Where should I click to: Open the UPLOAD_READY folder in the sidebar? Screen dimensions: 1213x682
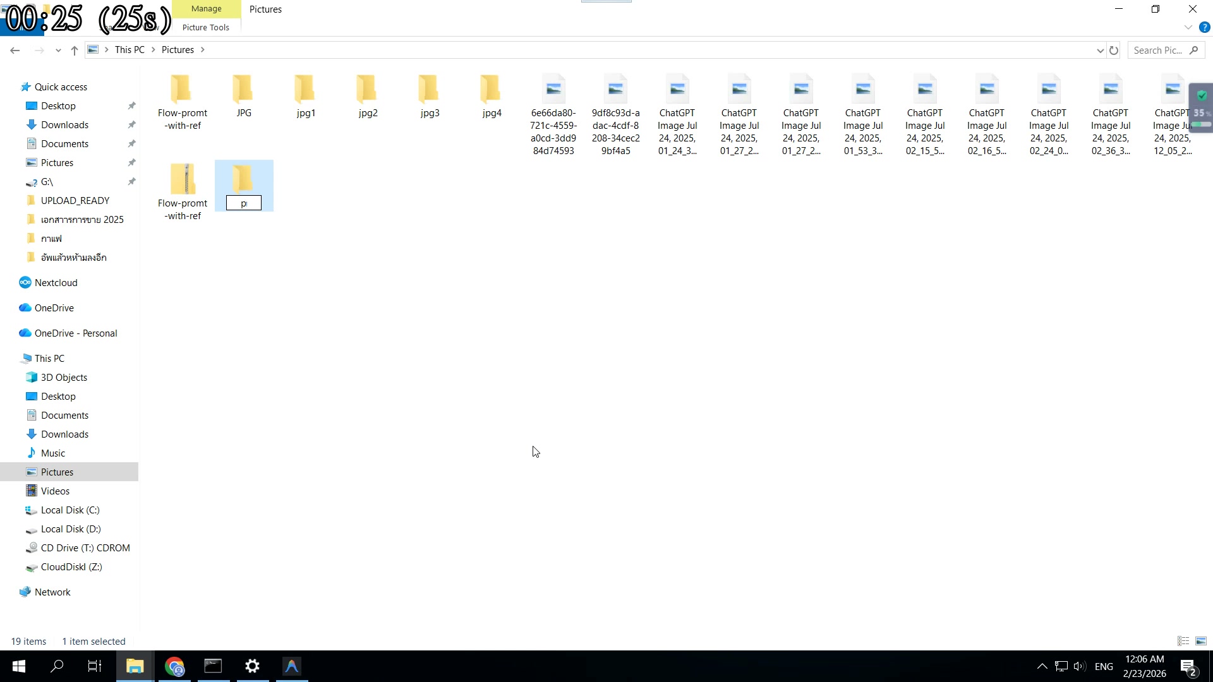(x=75, y=200)
